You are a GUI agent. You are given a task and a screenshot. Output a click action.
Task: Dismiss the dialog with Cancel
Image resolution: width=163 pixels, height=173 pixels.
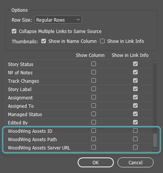135,162
